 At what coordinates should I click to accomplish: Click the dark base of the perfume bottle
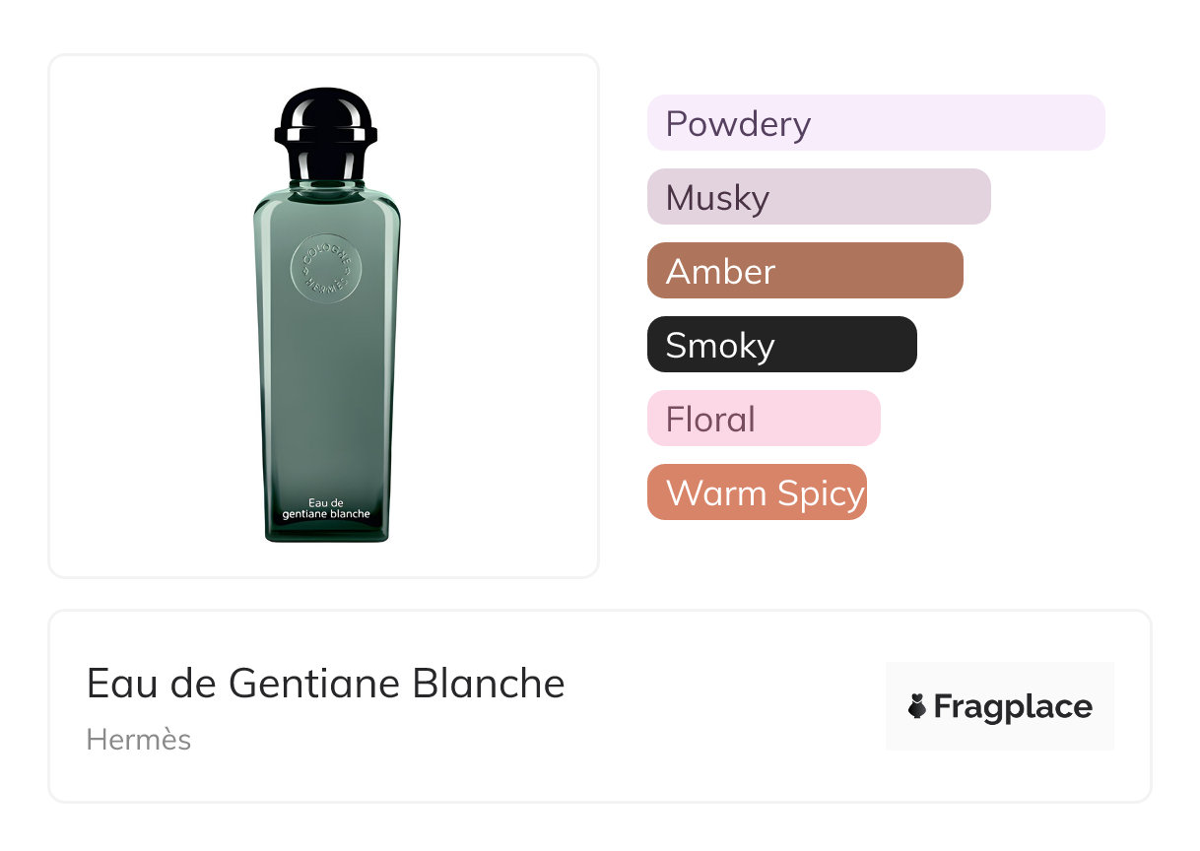click(x=326, y=533)
